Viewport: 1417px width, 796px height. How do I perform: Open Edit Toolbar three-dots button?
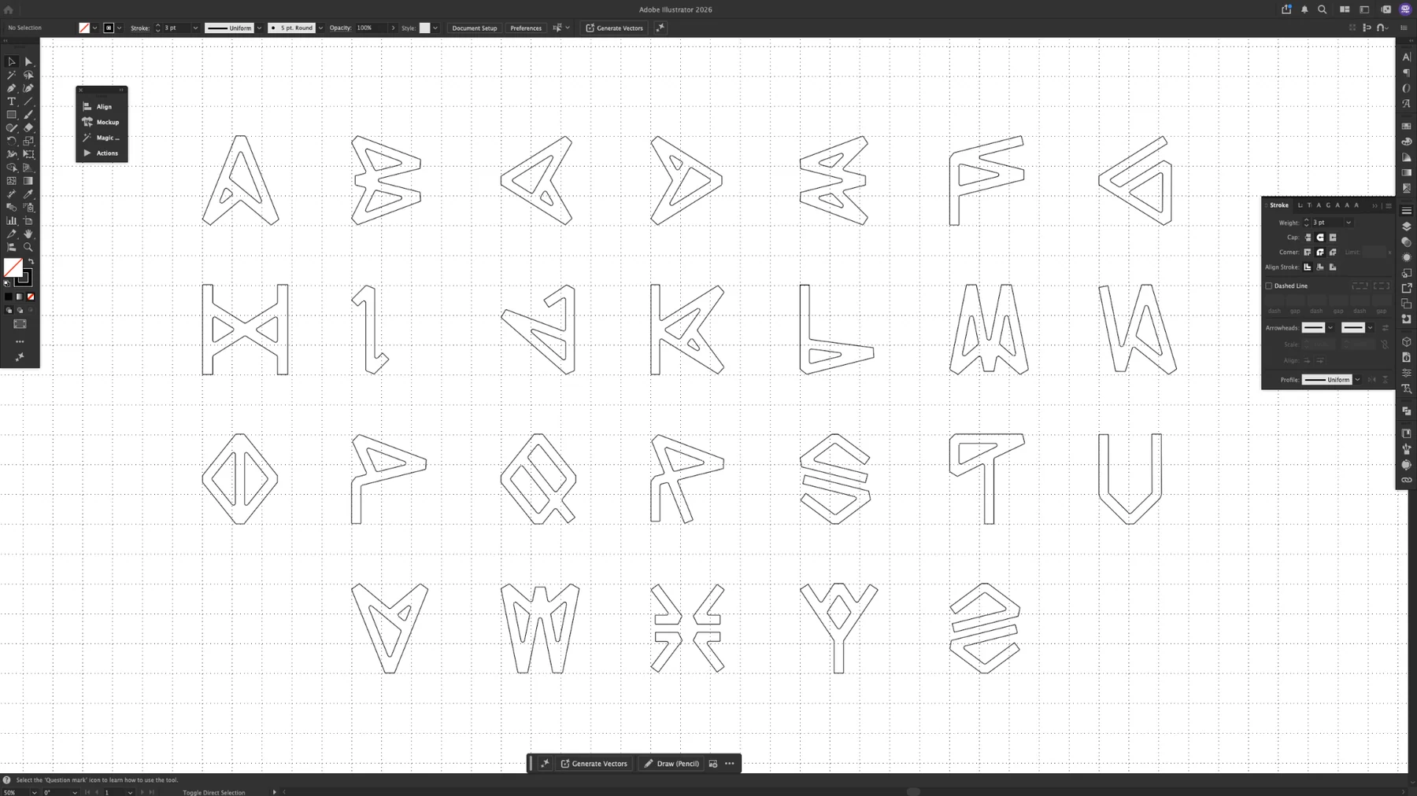[20, 341]
